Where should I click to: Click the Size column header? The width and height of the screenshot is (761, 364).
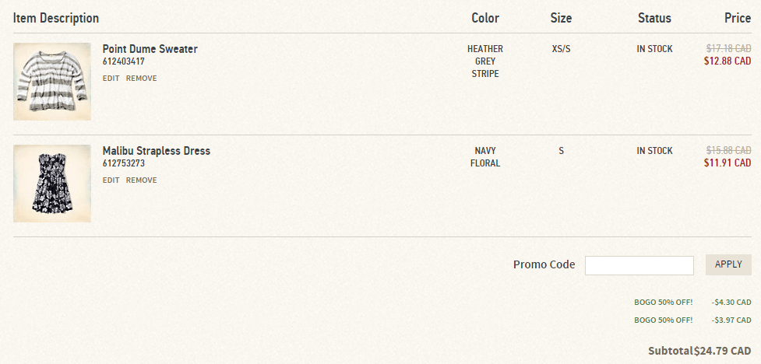coord(561,18)
